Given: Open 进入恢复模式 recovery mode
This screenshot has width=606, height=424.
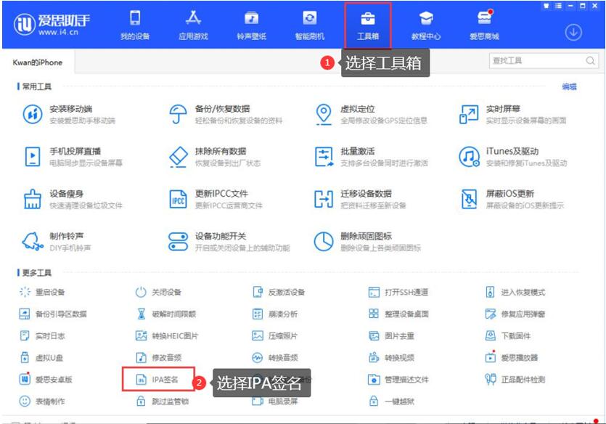Looking at the screenshot, I should (x=522, y=293).
